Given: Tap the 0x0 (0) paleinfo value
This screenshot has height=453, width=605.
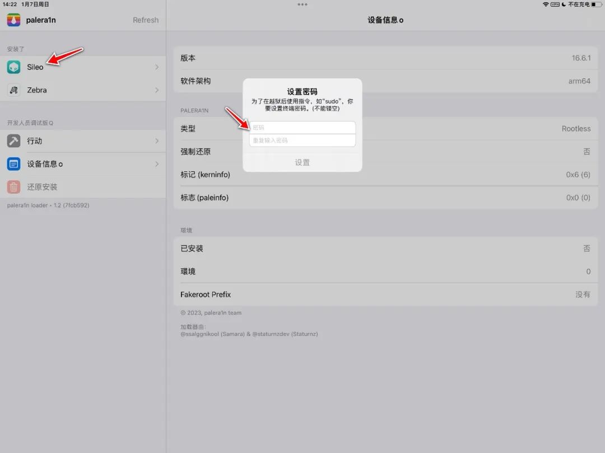Looking at the screenshot, I should pyautogui.click(x=578, y=198).
